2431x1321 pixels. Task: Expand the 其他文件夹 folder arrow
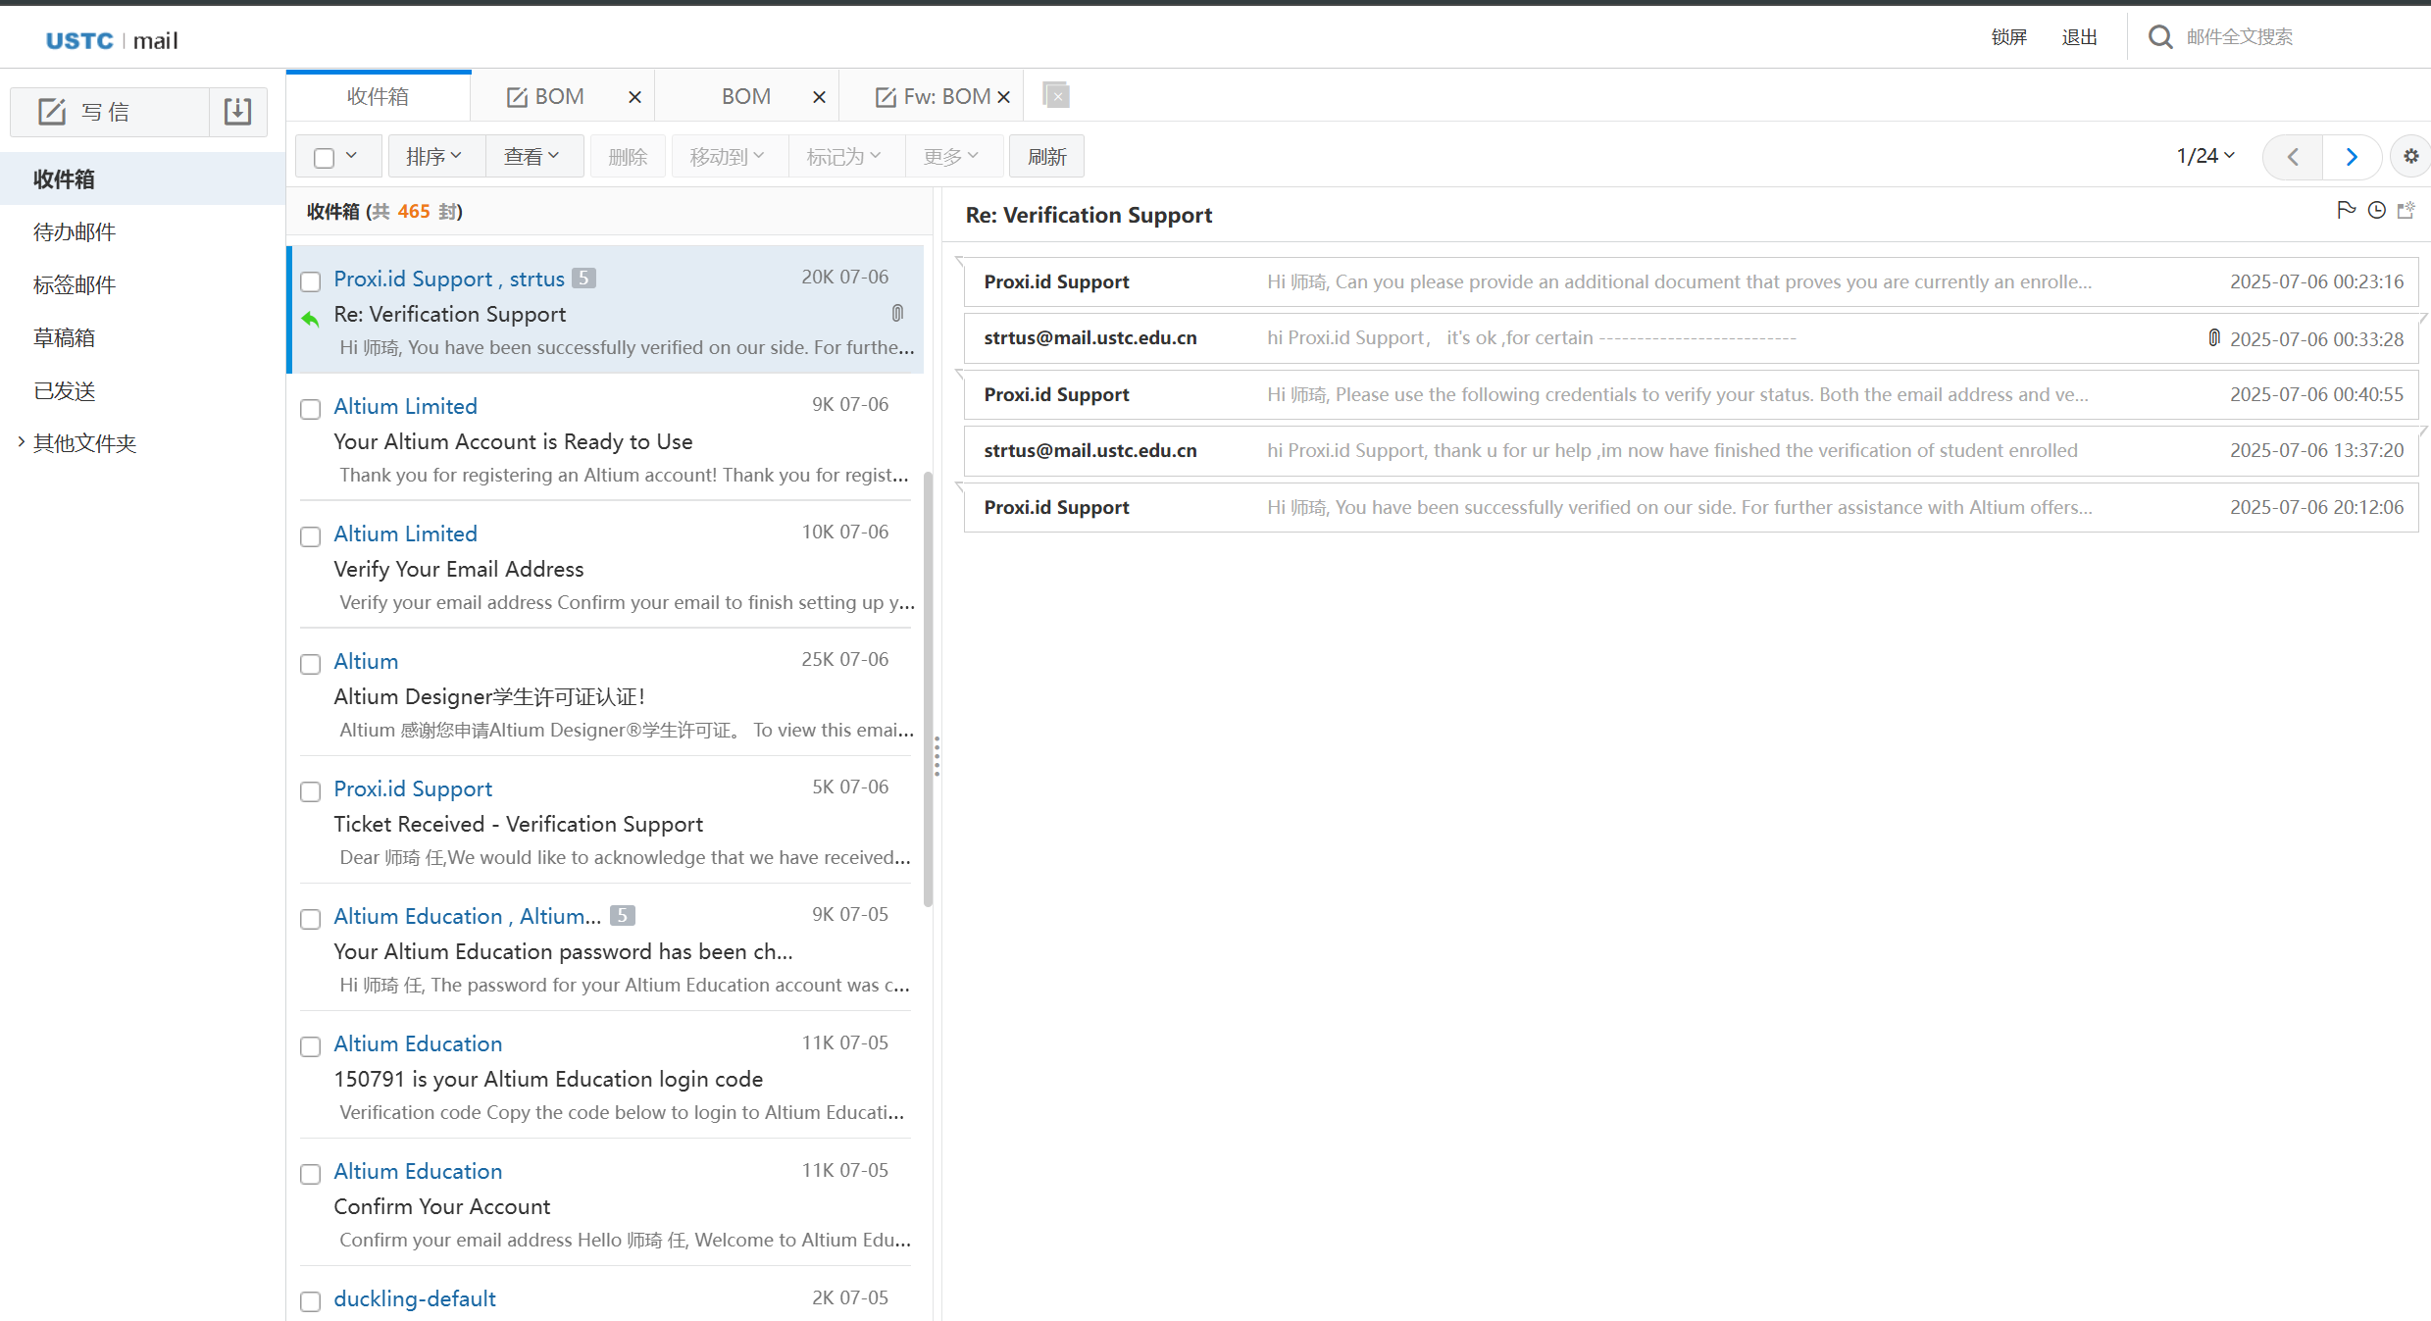coord(21,442)
